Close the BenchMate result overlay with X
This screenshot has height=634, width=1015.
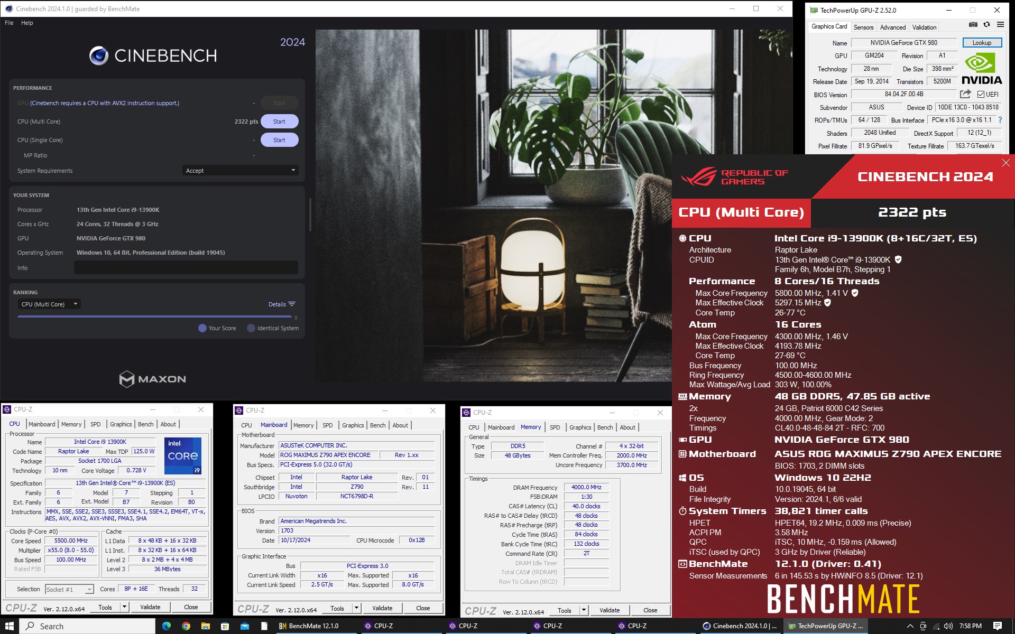tap(1005, 163)
